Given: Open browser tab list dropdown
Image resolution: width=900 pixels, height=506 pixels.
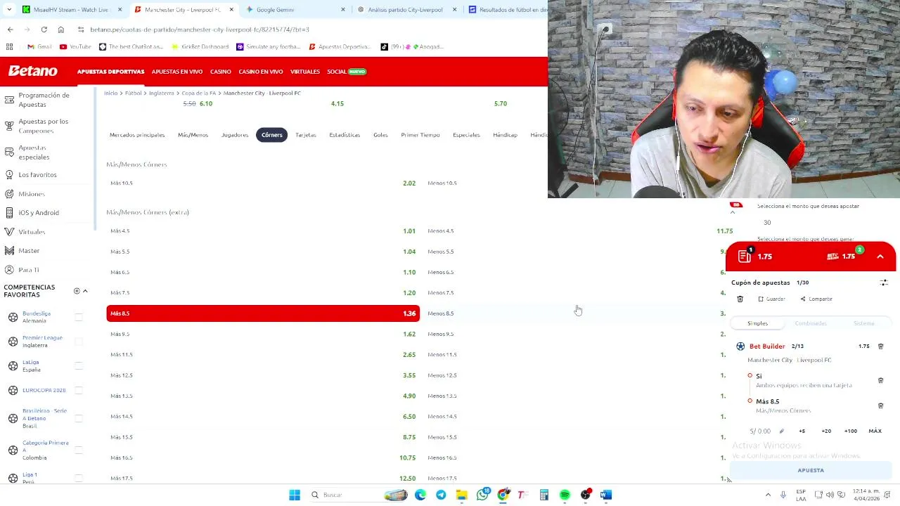Looking at the screenshot, I should 9,10.
